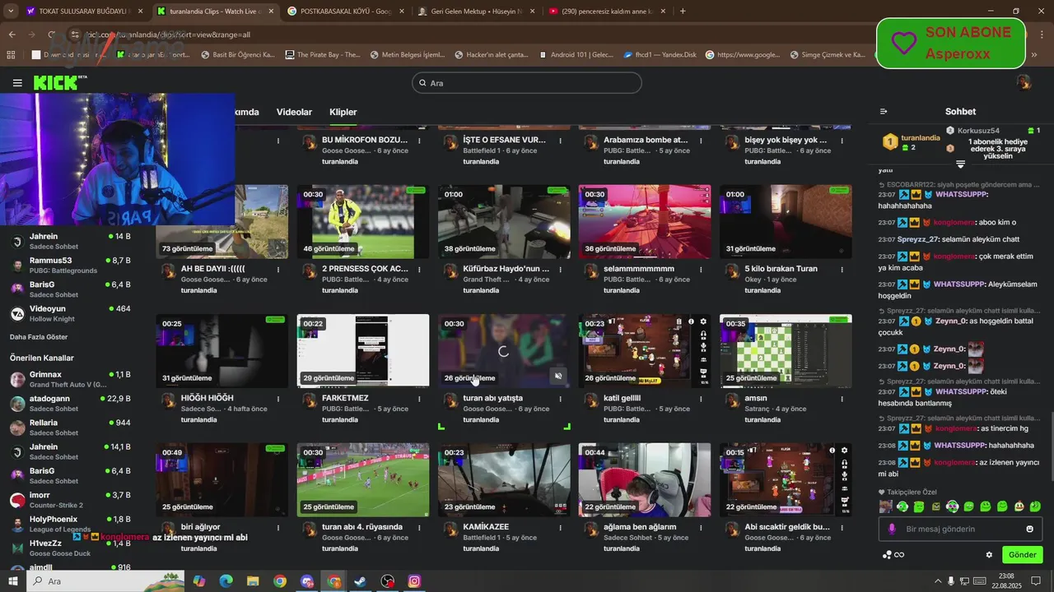Play ağlama ben ağlarım clip thumbnail
Screen dimensions: 1054x592
[644, 479]
